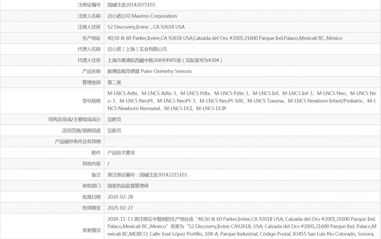Click the 附件 label

pos(96,153)
